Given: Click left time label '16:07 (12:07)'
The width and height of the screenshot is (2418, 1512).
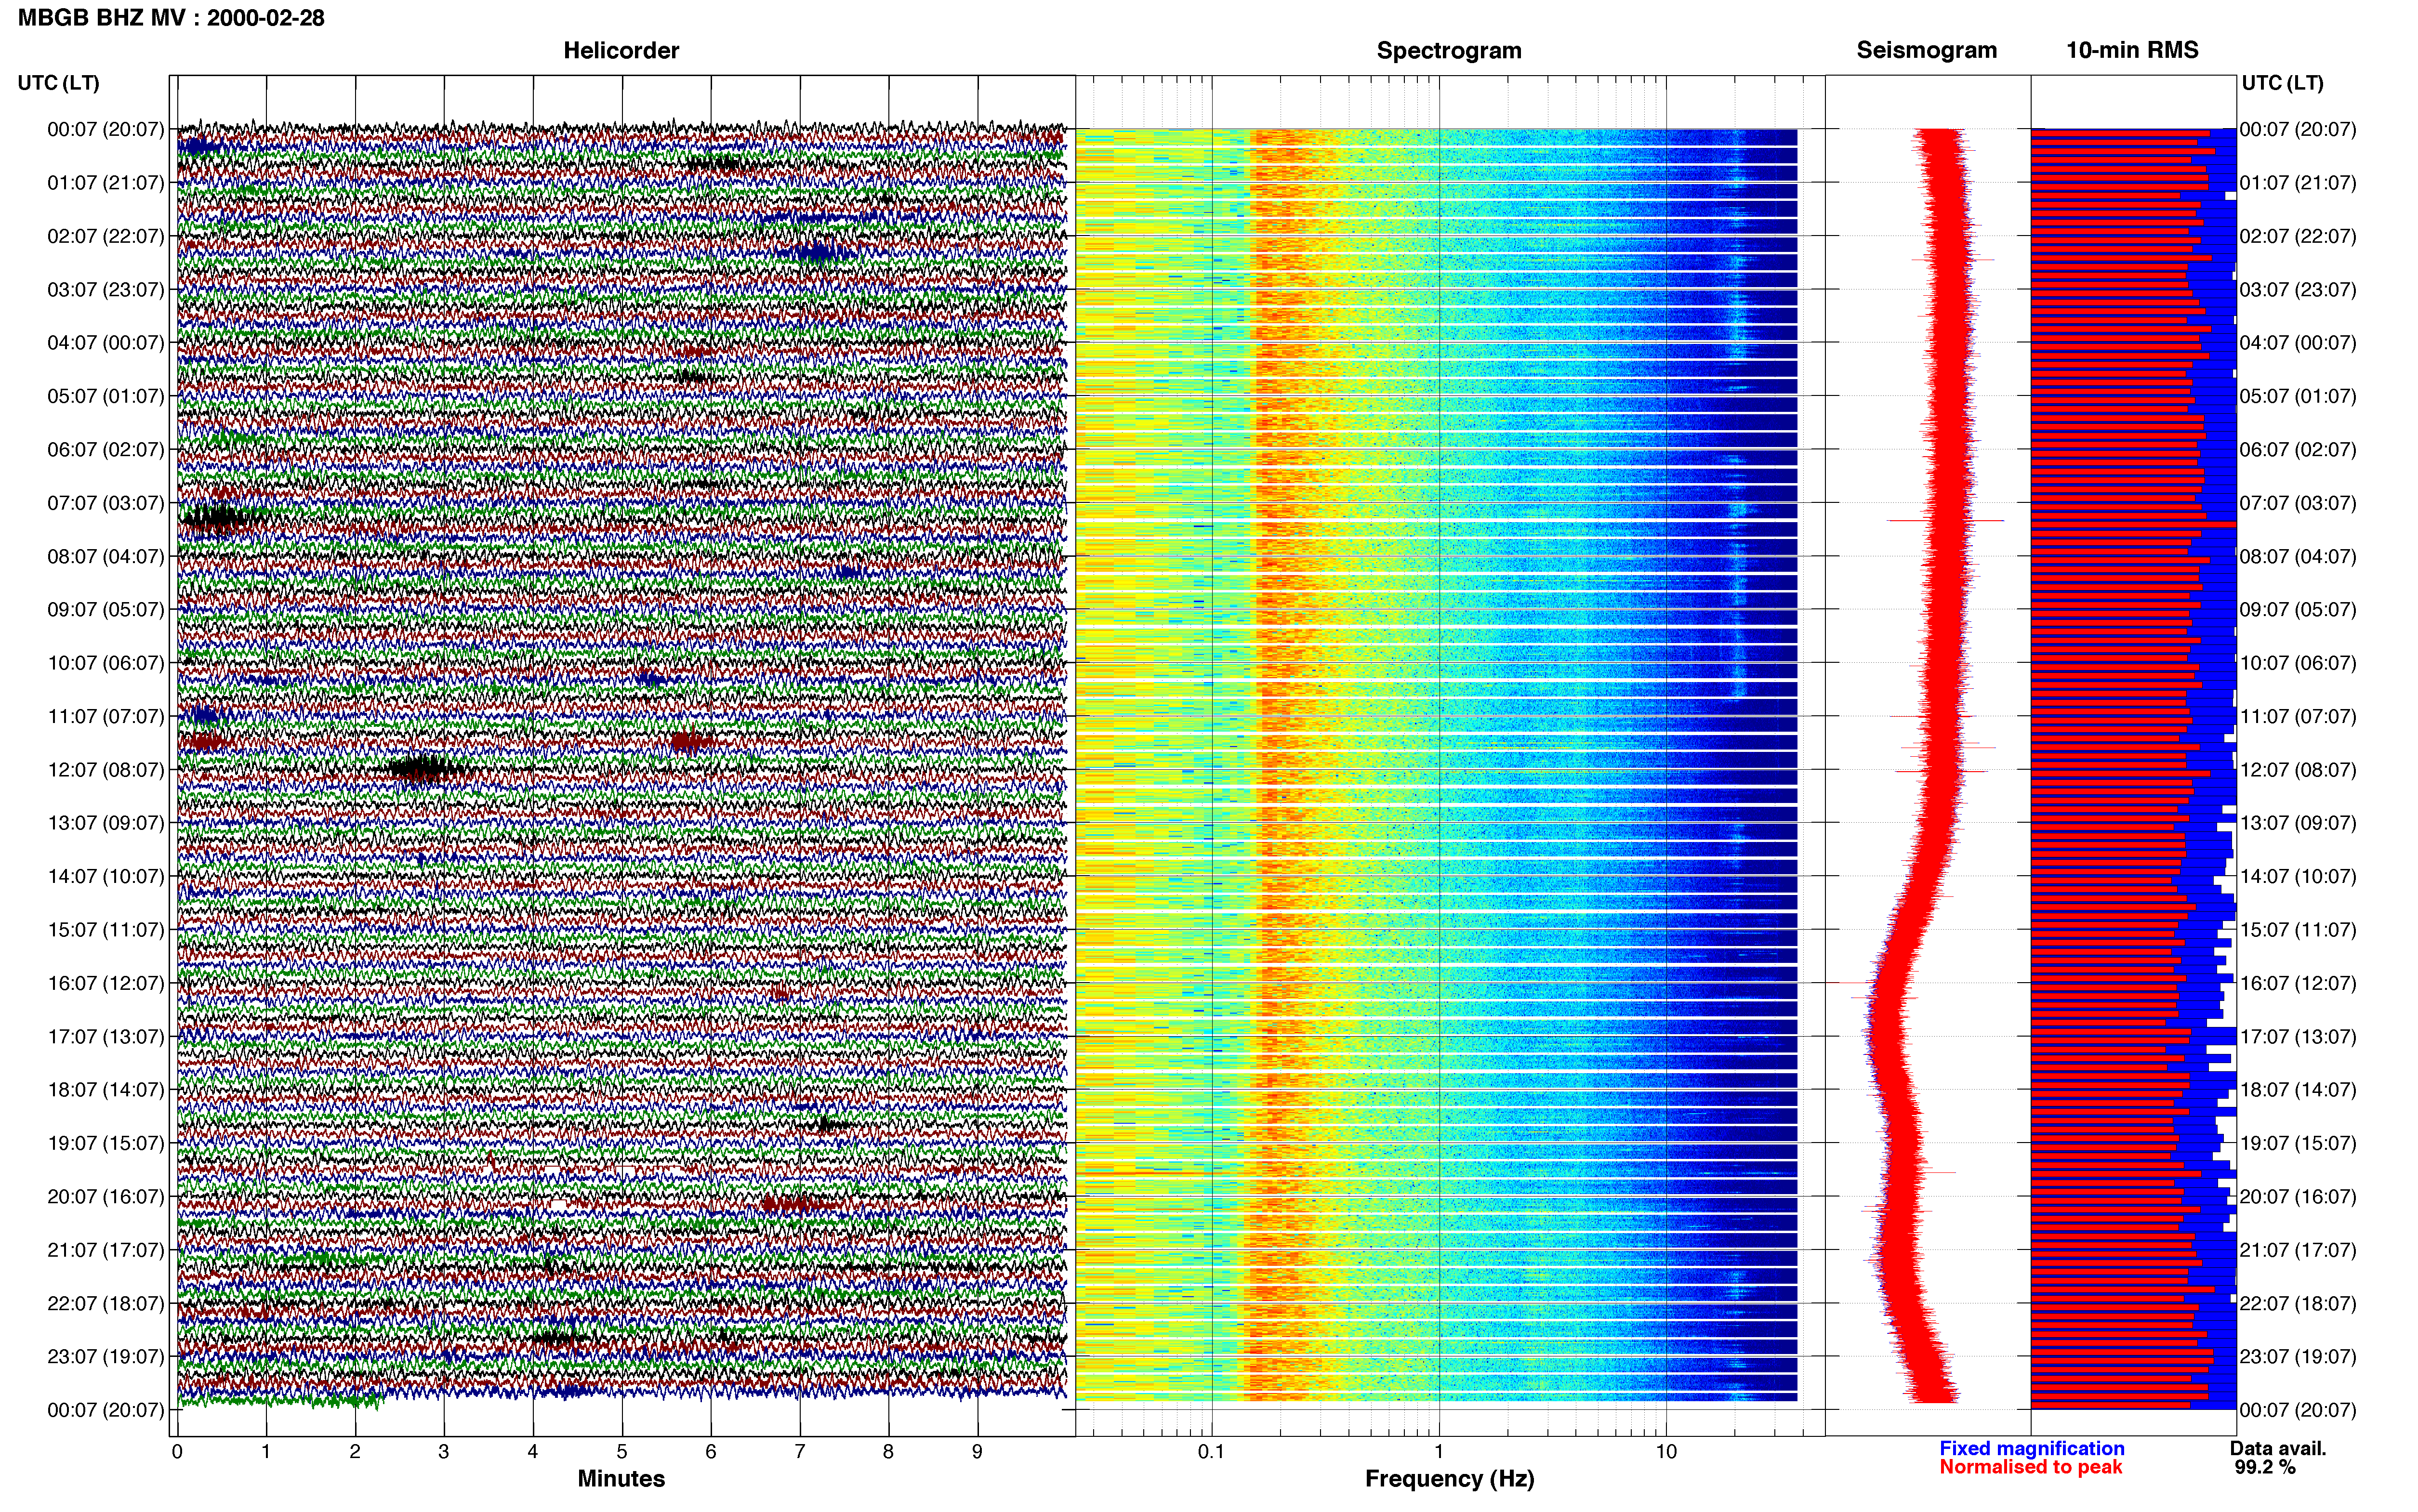Looking at the screenshot, I should [105, 983].
